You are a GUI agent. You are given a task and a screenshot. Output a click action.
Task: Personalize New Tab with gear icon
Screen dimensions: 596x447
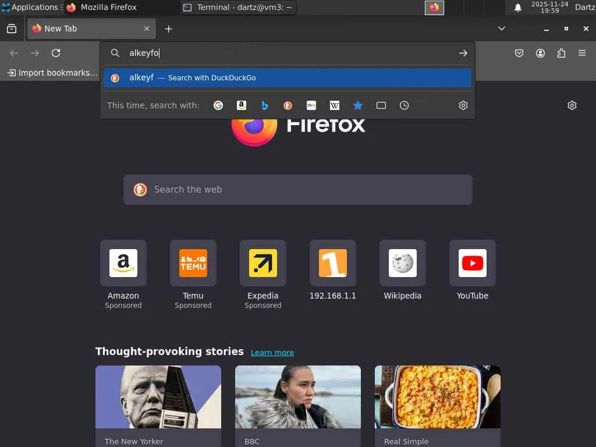tap(572, 105)
